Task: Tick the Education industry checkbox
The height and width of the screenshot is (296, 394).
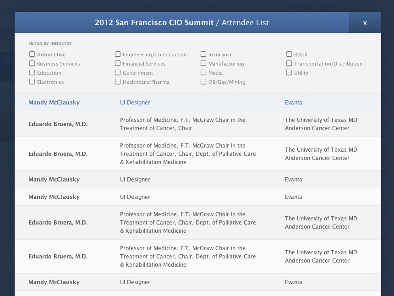Action: [32, 72]
